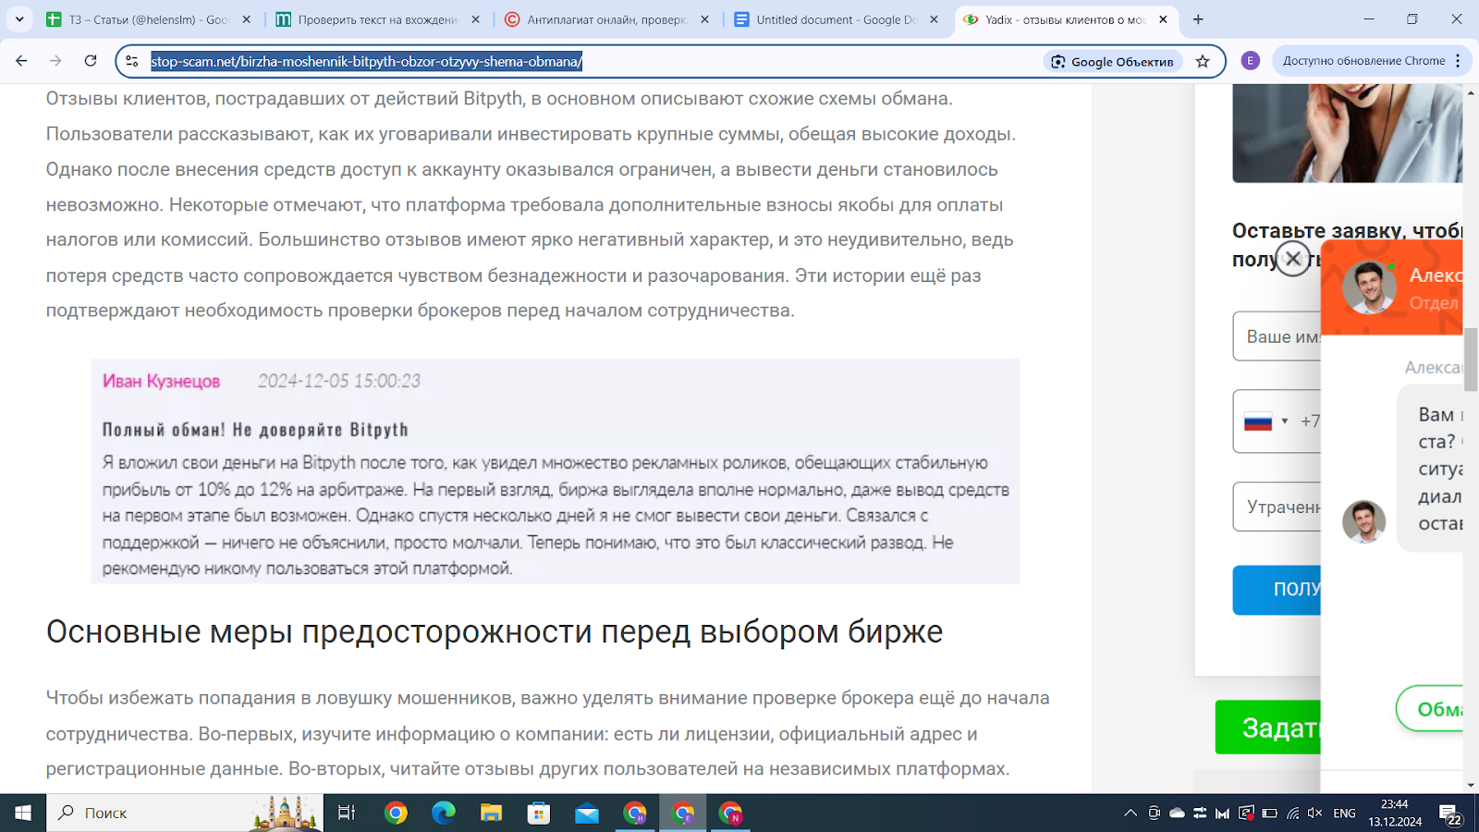1479x832 pixels.
Task: Open the tab search dropdown arrow
Action: (18, 18)
